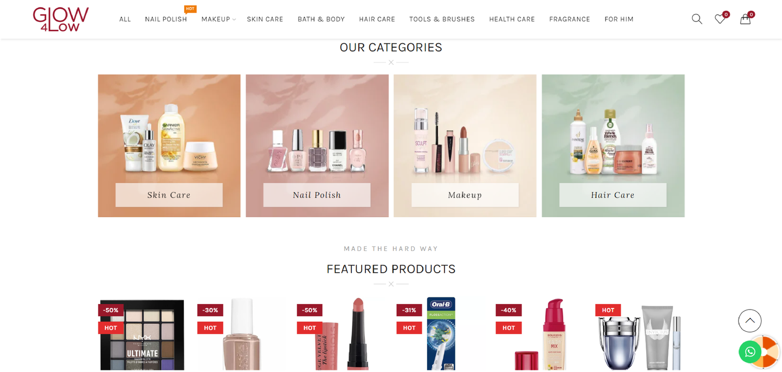This screenshot has width=782, height=372.
Task: Open the Bourjois foundation product image
Action: 541,334
